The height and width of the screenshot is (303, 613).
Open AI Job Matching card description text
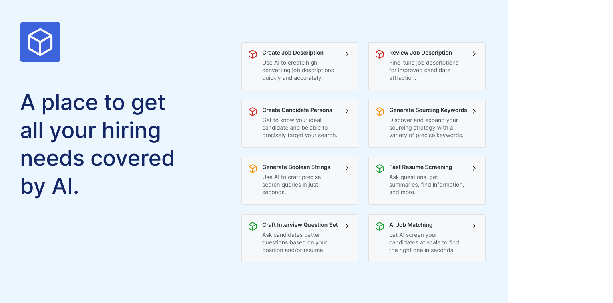point(424,242)
